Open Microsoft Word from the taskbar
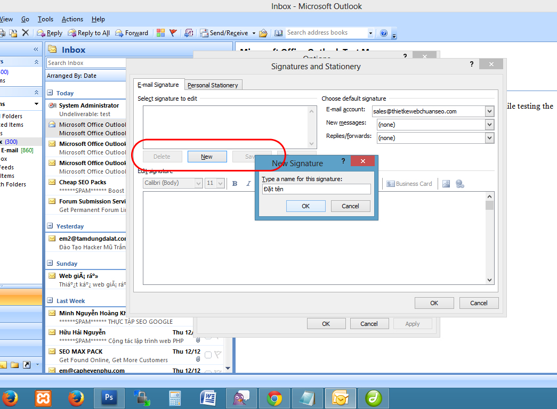 pos(208,398)
